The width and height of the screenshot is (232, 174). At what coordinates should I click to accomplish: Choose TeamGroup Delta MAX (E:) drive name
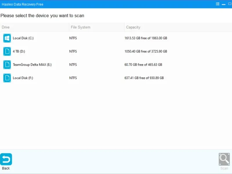32,65
